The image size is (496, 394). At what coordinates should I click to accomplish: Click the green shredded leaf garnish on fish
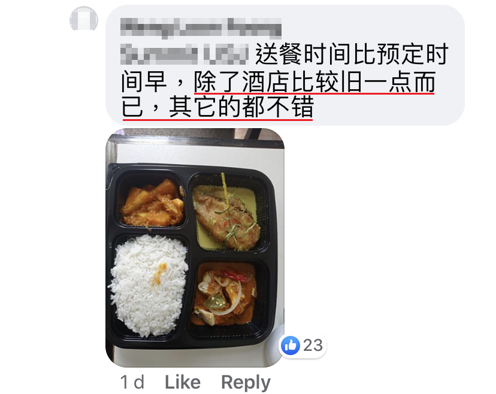pyautogui.click(x=235, y=221)
